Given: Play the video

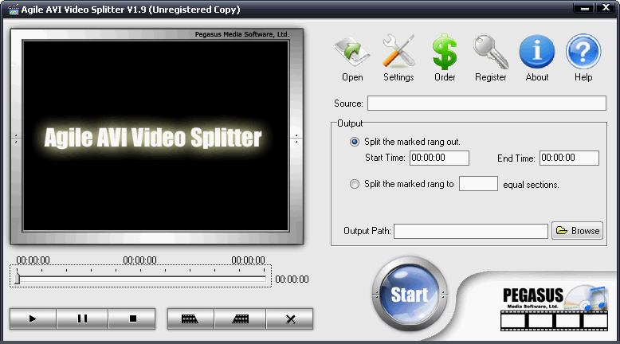Looking at the screenshot, I should [x=33, y=319].
